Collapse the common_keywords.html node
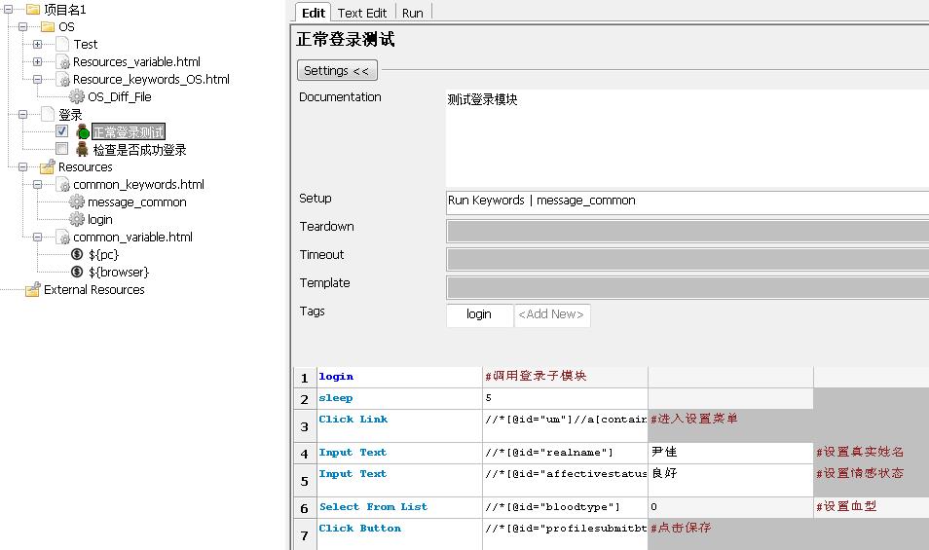The width and height of the screenshot is (929, 550). pyautogui.click(x=37, y=185)
